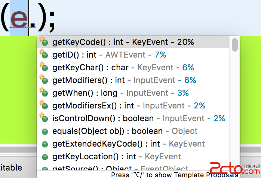This screenshot has height=178, width=261.
Task: Click the getID() method icon
Action: click(x=44, y=54)
